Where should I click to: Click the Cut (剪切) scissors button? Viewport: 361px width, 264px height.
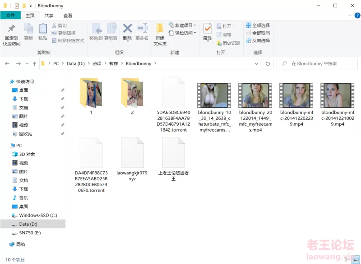click(x=59, y=26)
